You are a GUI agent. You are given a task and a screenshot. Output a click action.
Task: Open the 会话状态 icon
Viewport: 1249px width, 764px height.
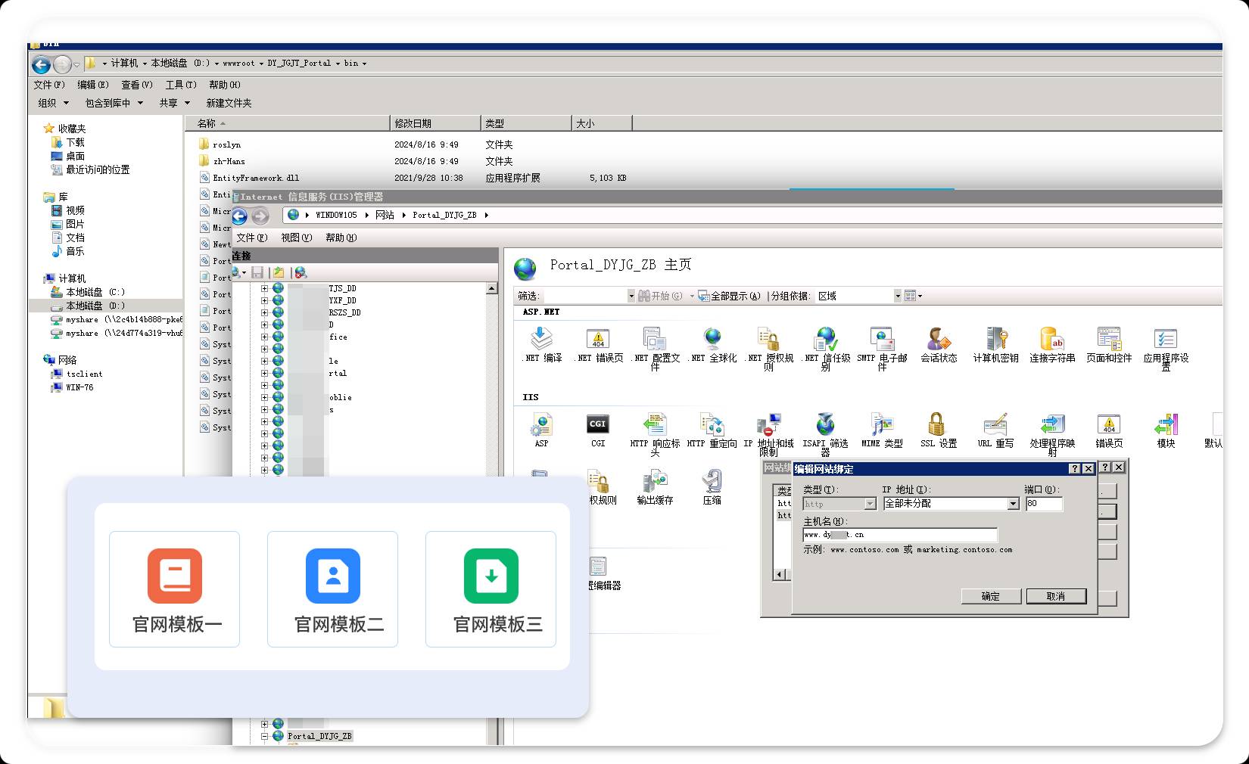(939, 344)
